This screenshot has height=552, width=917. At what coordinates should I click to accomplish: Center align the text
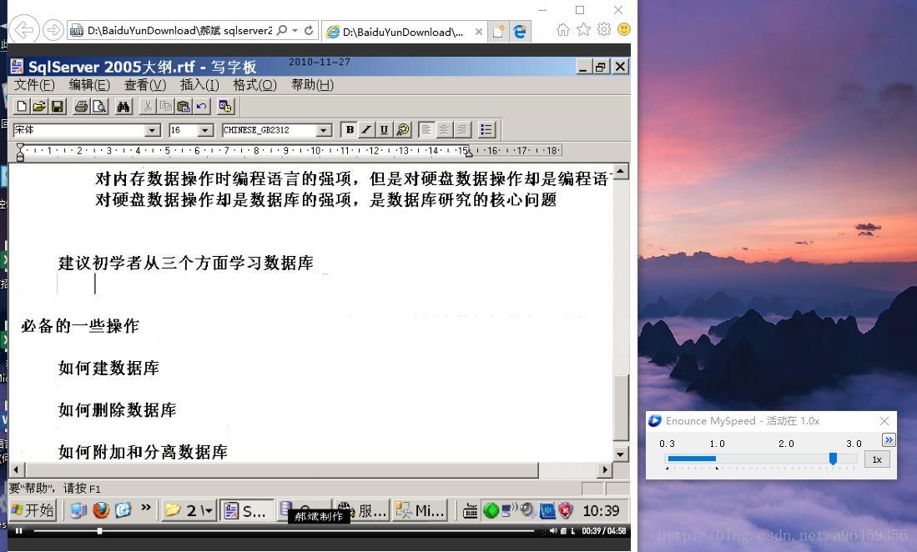point(445,130)
